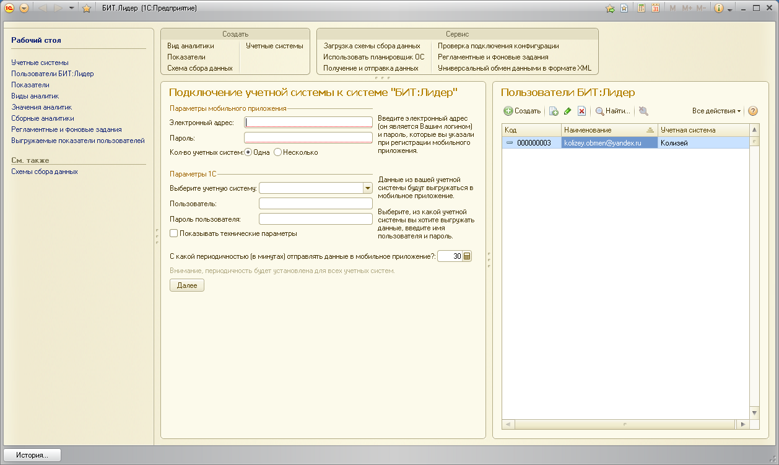This screenshot has height=465, width=779.
Task: Click the users list scroll-right arrow
Action: coord(742,425)
